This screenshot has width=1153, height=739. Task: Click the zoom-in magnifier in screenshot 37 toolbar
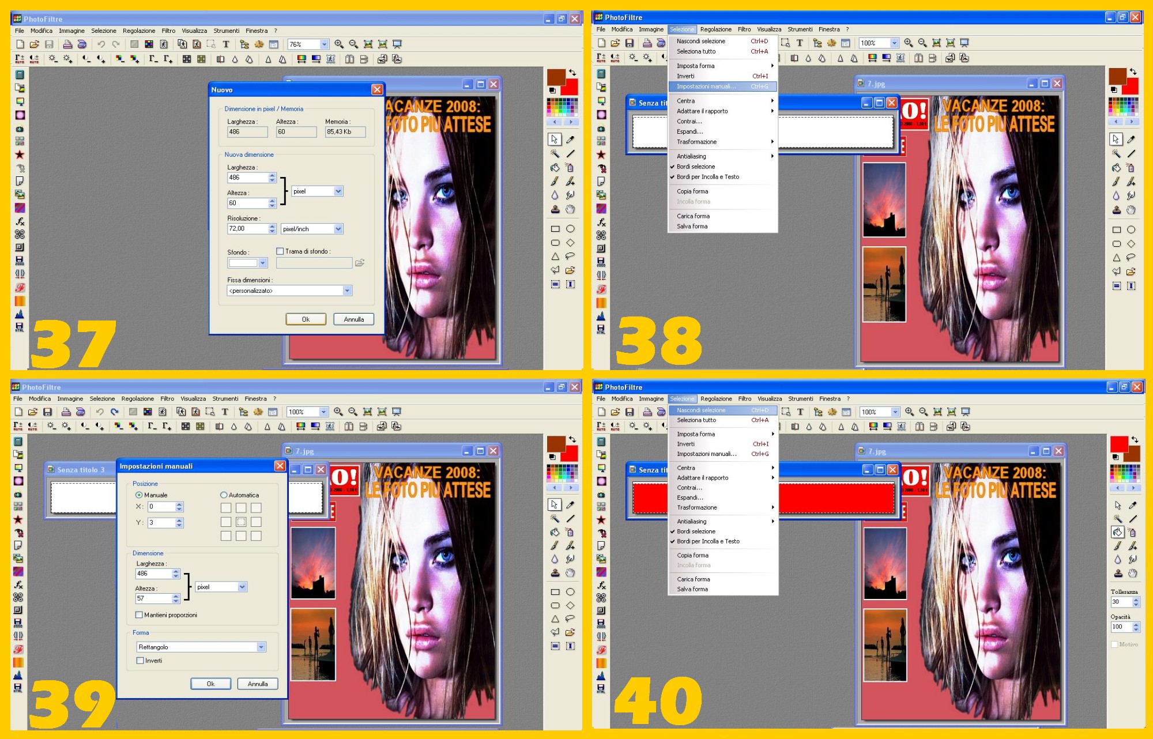click(x=339, y=44)
